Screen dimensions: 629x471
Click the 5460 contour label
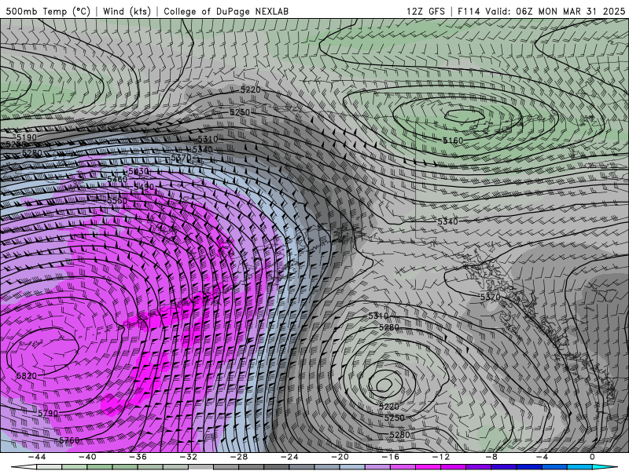point(117,180)
